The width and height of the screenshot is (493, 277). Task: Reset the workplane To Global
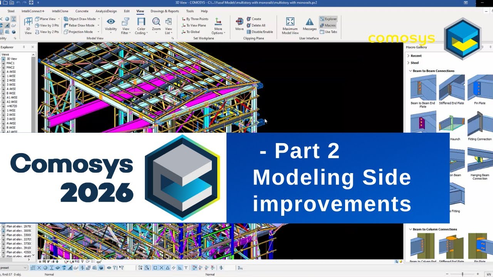click(x=191, y=32)
